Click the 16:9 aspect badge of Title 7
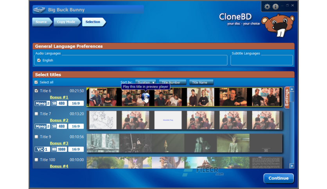This screenshot has height=189, width=327. click(x=76, y=127)
